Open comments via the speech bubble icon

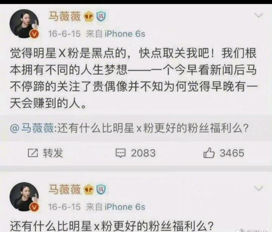click(120, 153)
